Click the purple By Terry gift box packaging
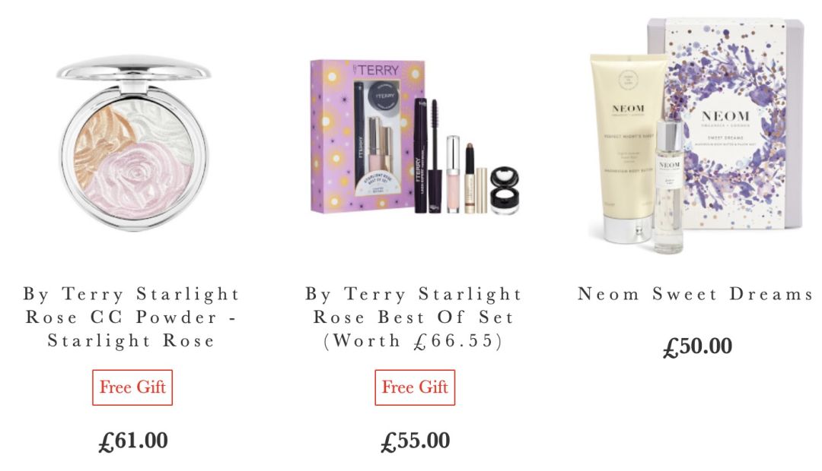Image resolution: width=822 pixels, height=471 pixels. coord(367,136)
